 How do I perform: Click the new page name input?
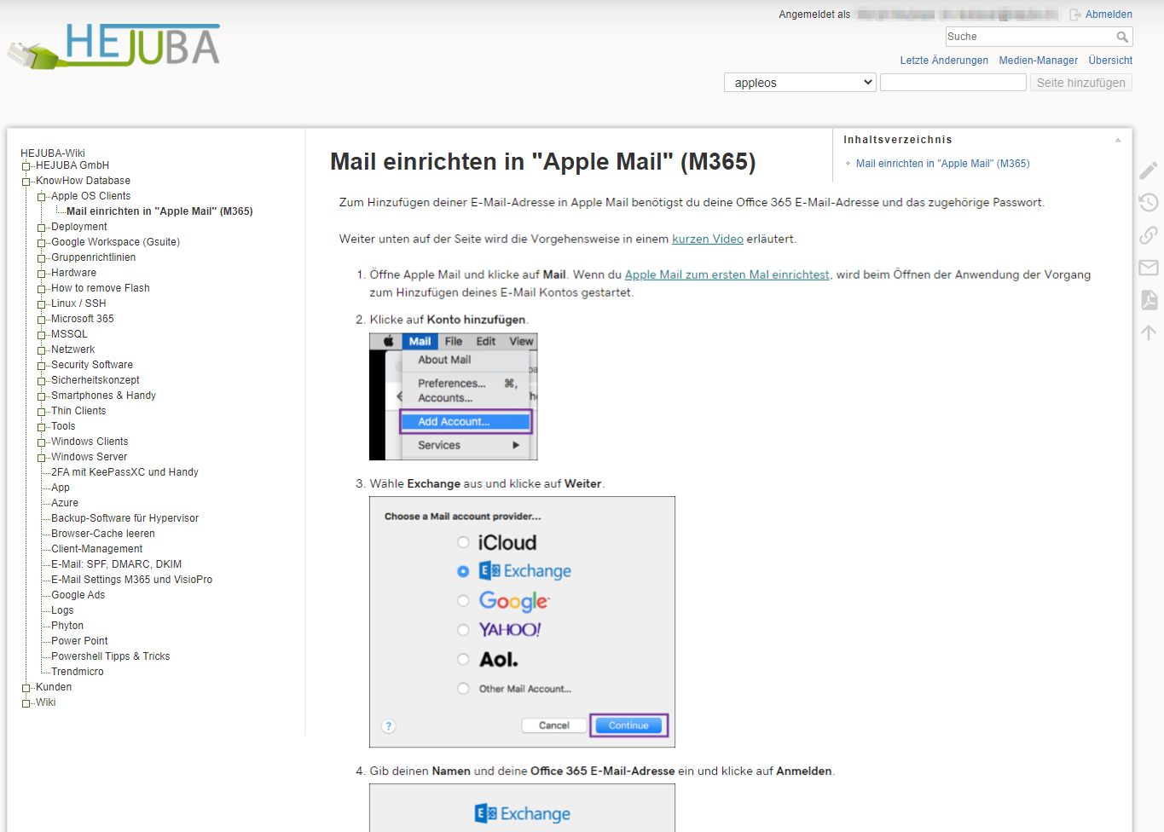953,83
